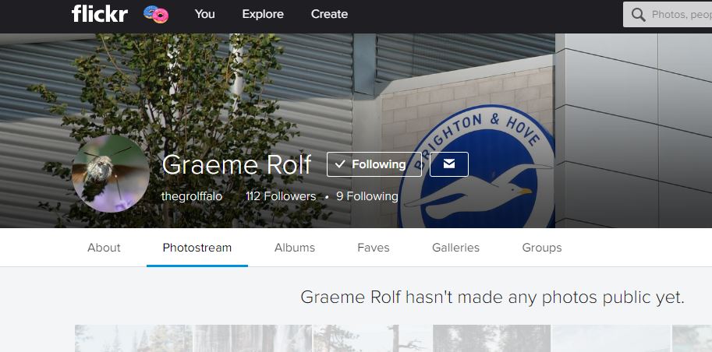Focus the Photos, people search field
712x352 pixels.
coord(668,15)
